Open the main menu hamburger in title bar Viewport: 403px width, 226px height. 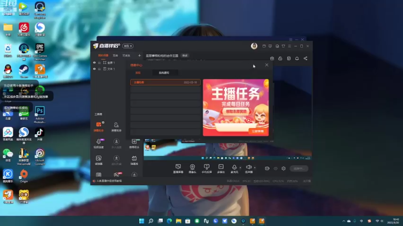(x=289, y=46)
